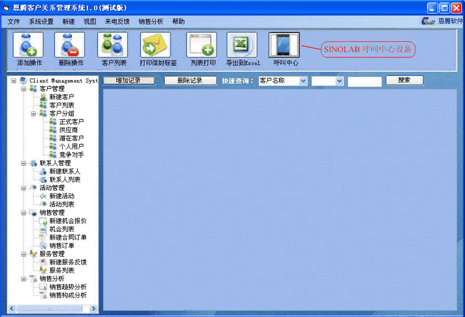This screenshot has height=317, width=465.
Task: Click the 新建服务反馈 tree icon
Action: pyautogui.click(x=43, y=262)
